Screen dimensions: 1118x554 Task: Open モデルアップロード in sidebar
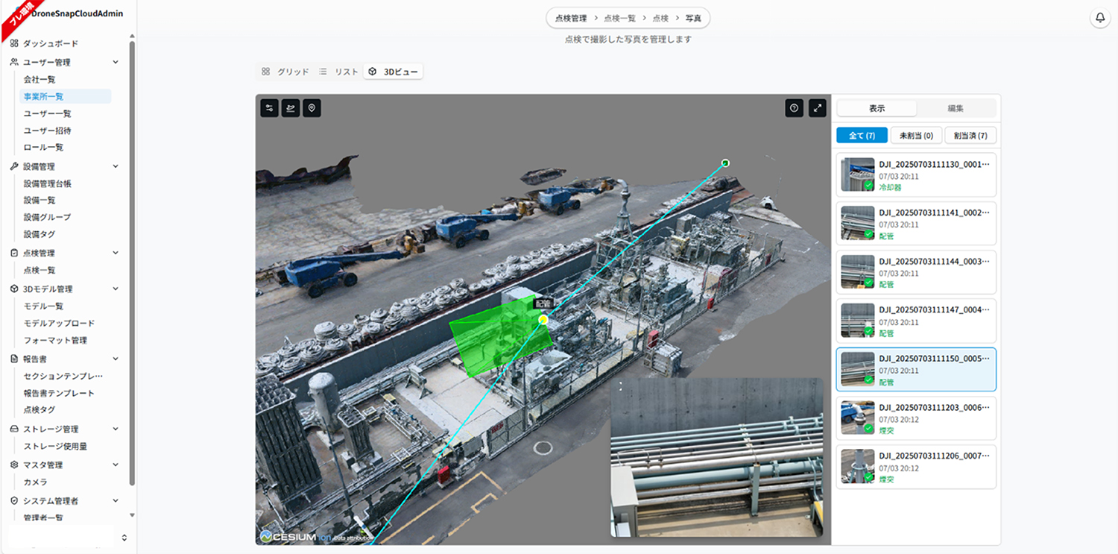(x=59, y=324)
